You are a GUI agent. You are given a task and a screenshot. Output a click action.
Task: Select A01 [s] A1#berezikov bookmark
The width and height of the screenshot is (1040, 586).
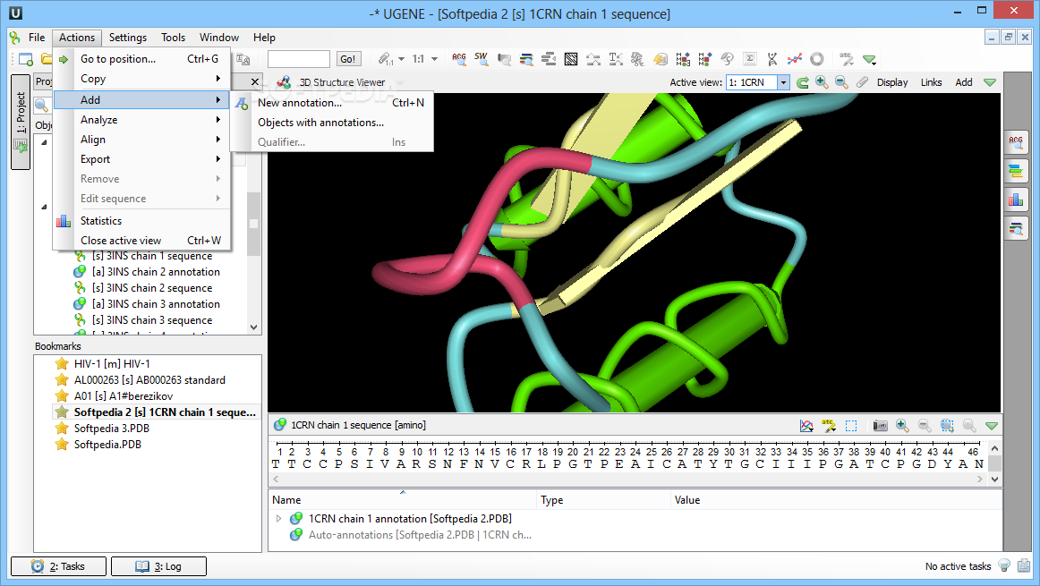pyautogui.click(x=124, y=395)
